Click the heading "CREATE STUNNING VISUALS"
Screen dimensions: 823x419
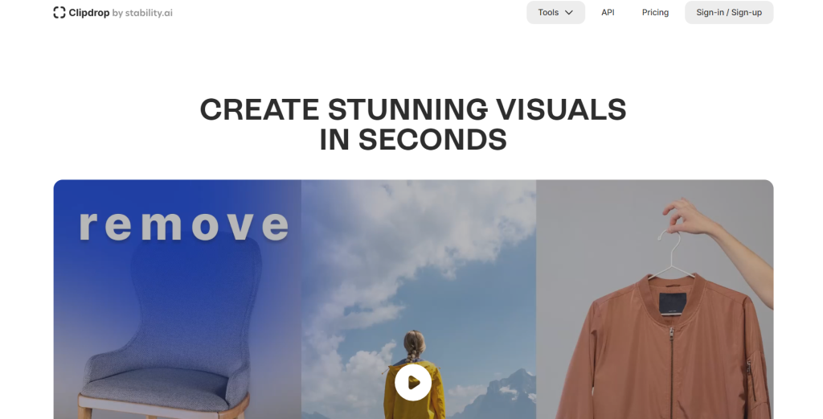coord(413,109)
